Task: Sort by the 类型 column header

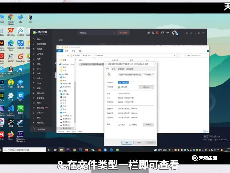Action: click(132, 60)
